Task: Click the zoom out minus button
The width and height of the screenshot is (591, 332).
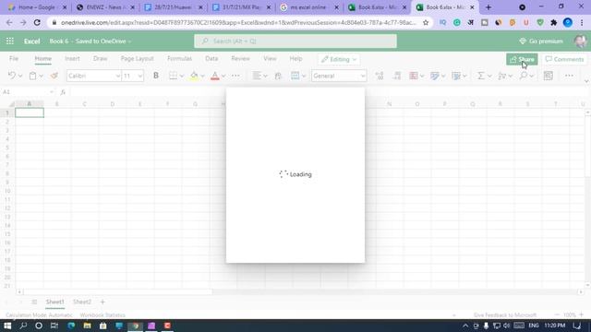Action: [x=557, y=314]
